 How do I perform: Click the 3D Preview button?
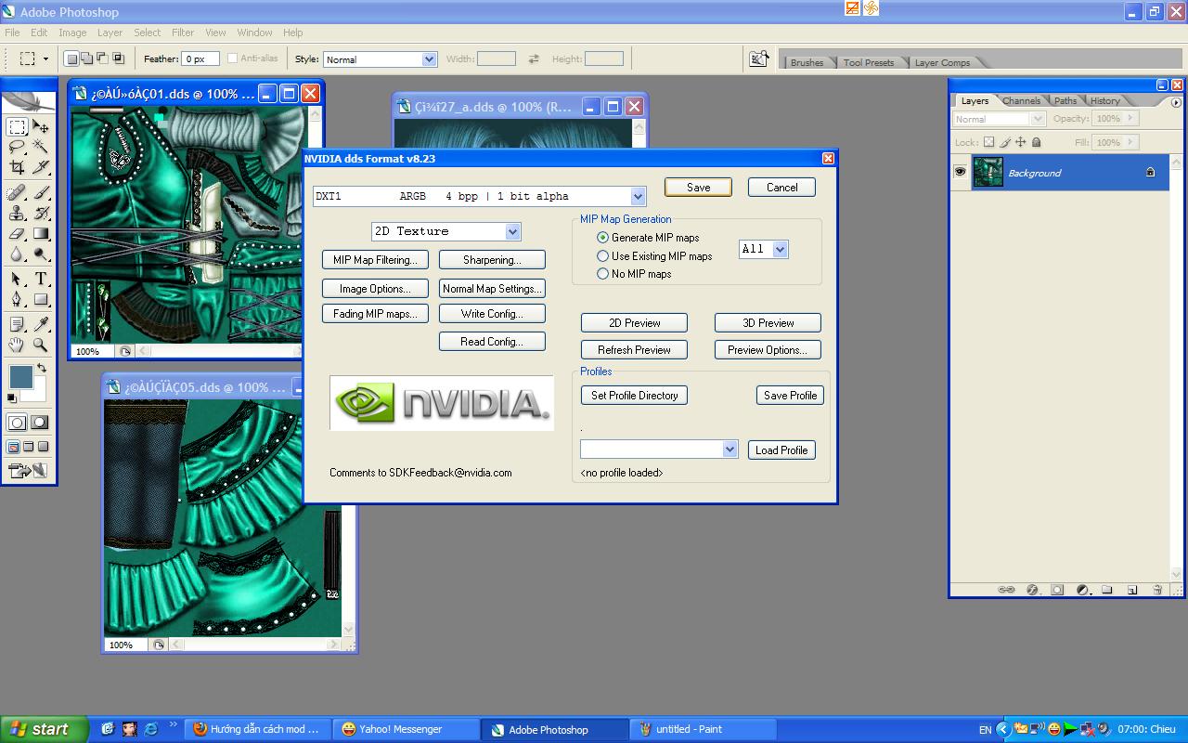(x=768, y=323)
